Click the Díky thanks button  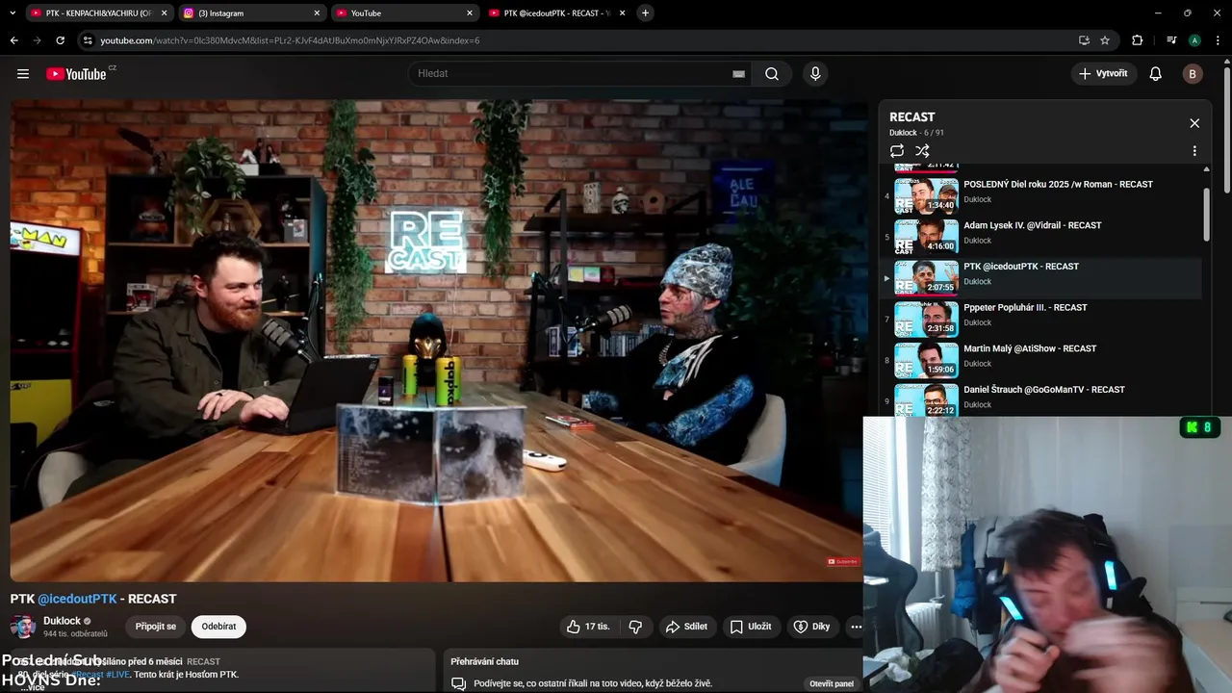[x=811, y=627]
